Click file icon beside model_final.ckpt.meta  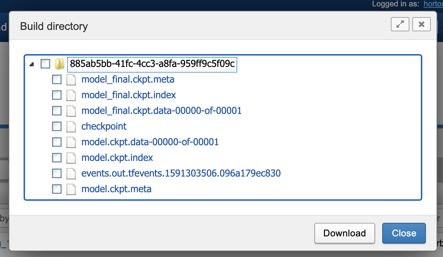point(71,79)
